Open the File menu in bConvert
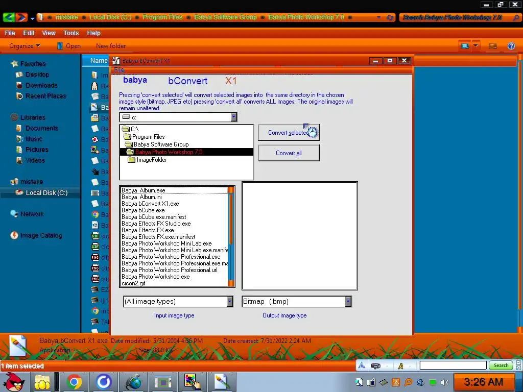The width and height of the screenshot is (523, 392). tap(118, 69)
